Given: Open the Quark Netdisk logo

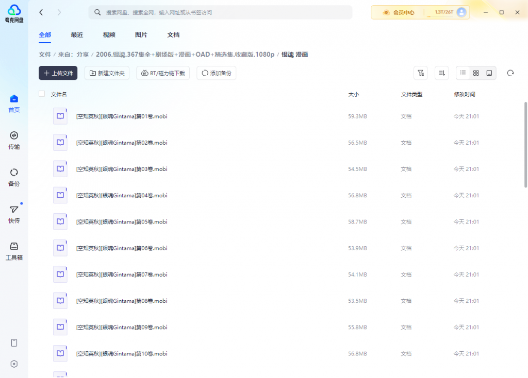Looking at the screenshot, I should 14,13.
